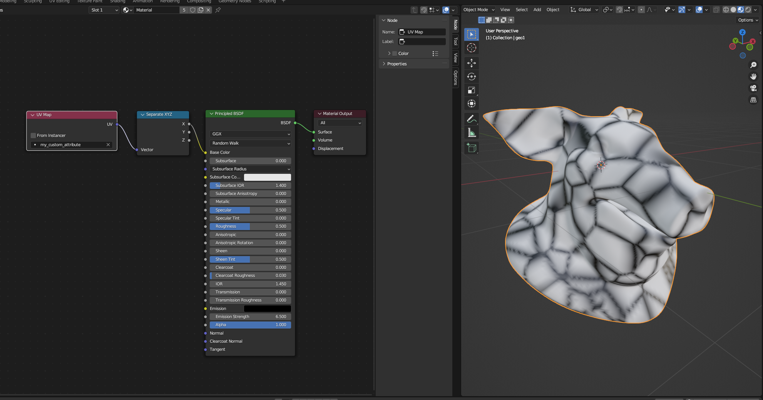The image size is (763, 400).
Task: Open the Geometry Nodes workspace tab
Action: click(x=234, y=2)
